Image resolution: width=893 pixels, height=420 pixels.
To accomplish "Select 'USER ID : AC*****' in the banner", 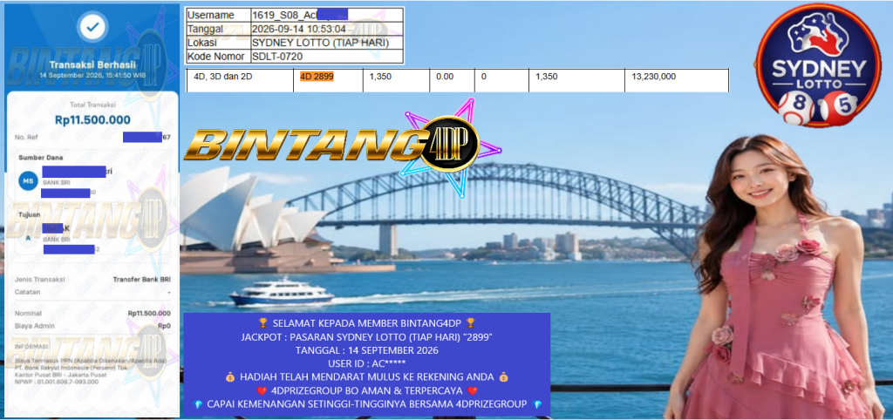I will (367, 363).
